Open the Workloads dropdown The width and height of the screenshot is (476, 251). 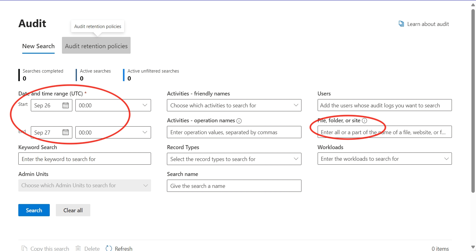[384, 159]
